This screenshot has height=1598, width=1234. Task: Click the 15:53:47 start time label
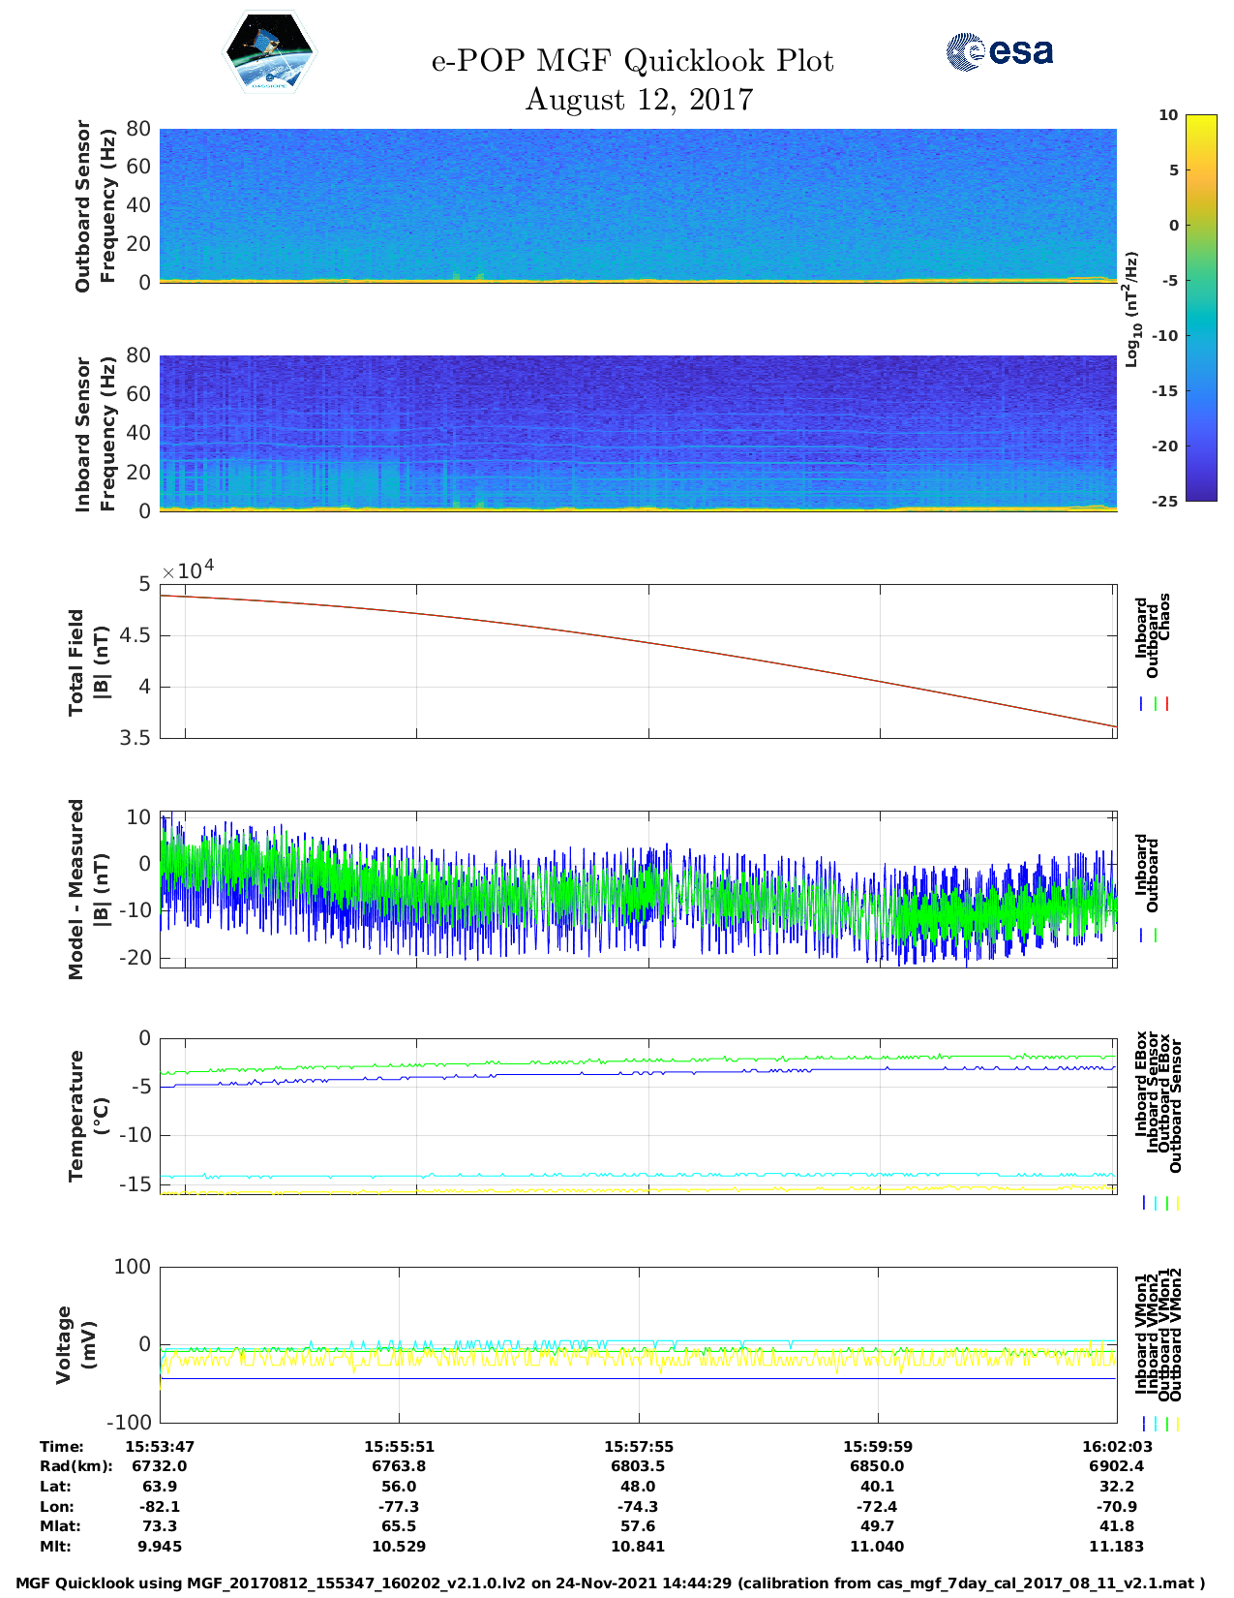(x=160, y=1446)
